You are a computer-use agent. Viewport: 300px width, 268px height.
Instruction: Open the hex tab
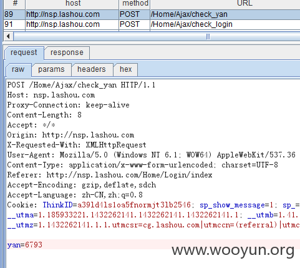[126, 69]
